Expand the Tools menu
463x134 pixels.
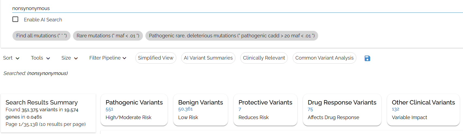(x=40, y=58)
